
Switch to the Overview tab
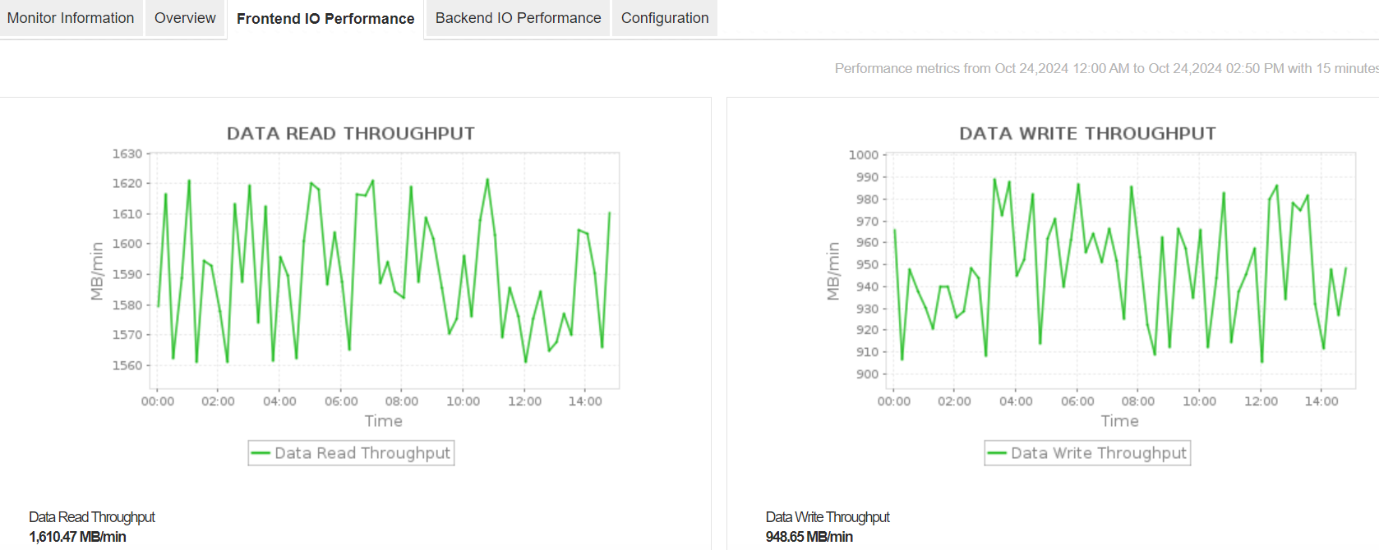coord(185,18)
